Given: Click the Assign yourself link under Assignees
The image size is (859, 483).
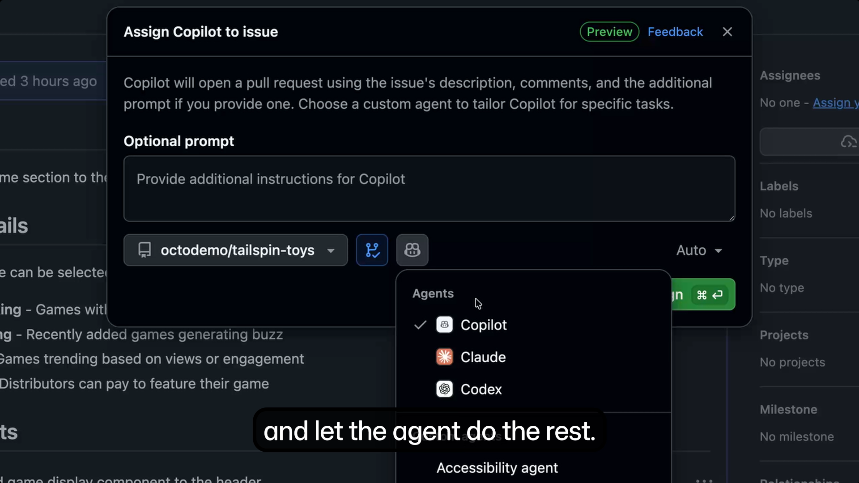Looking at the screenshot, I should [x=835, y=103].
